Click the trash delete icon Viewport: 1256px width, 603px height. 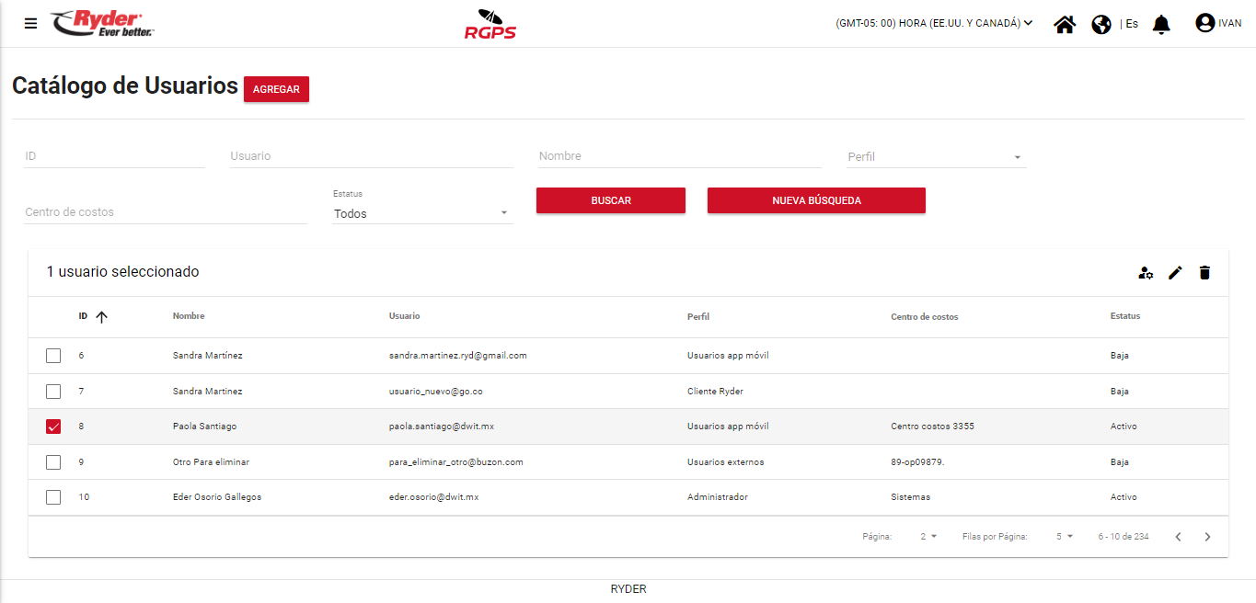point(1204,273)
